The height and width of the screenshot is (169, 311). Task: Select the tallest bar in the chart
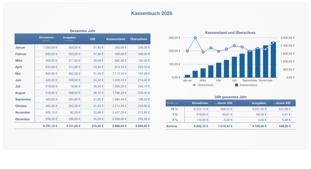coord(273,60)
